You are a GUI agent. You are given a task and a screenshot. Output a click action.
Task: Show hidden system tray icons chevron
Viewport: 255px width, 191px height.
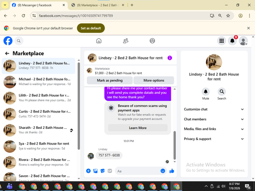(206, 186)
